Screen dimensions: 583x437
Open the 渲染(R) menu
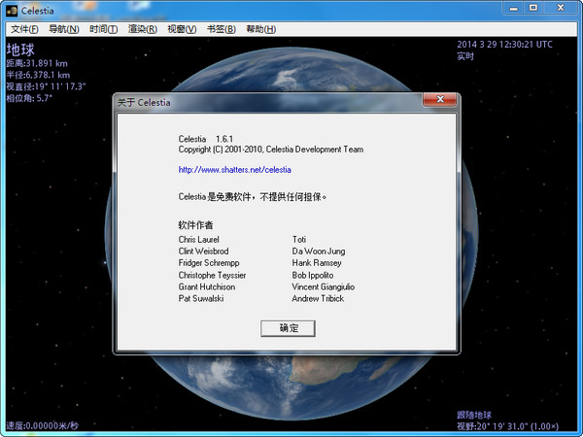[x=142, y=29]
